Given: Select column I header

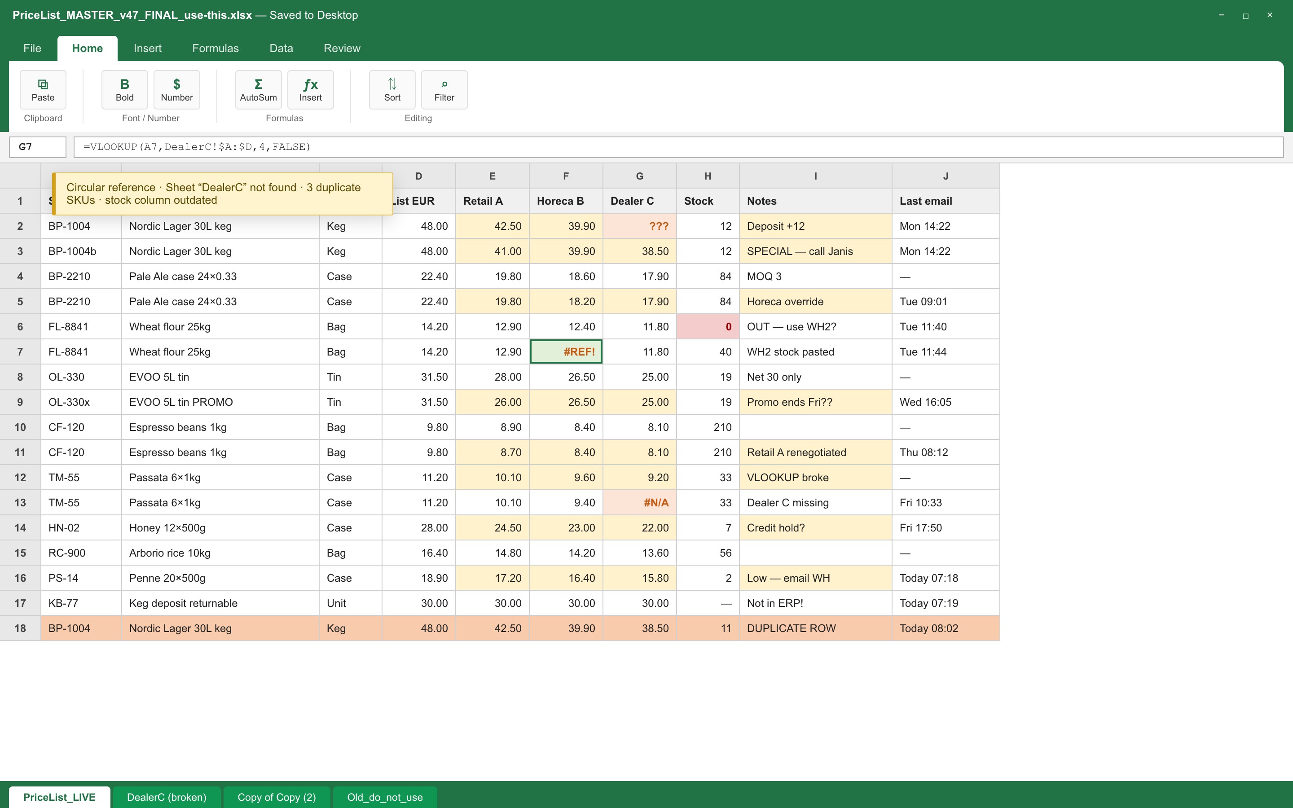Looking at the screenshot, I should point(815,176).
